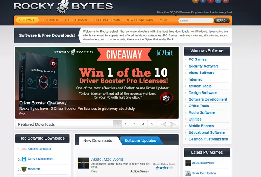Select featured slide page 5
Viewport: 261px width, 177px height.
click(152, 124)
